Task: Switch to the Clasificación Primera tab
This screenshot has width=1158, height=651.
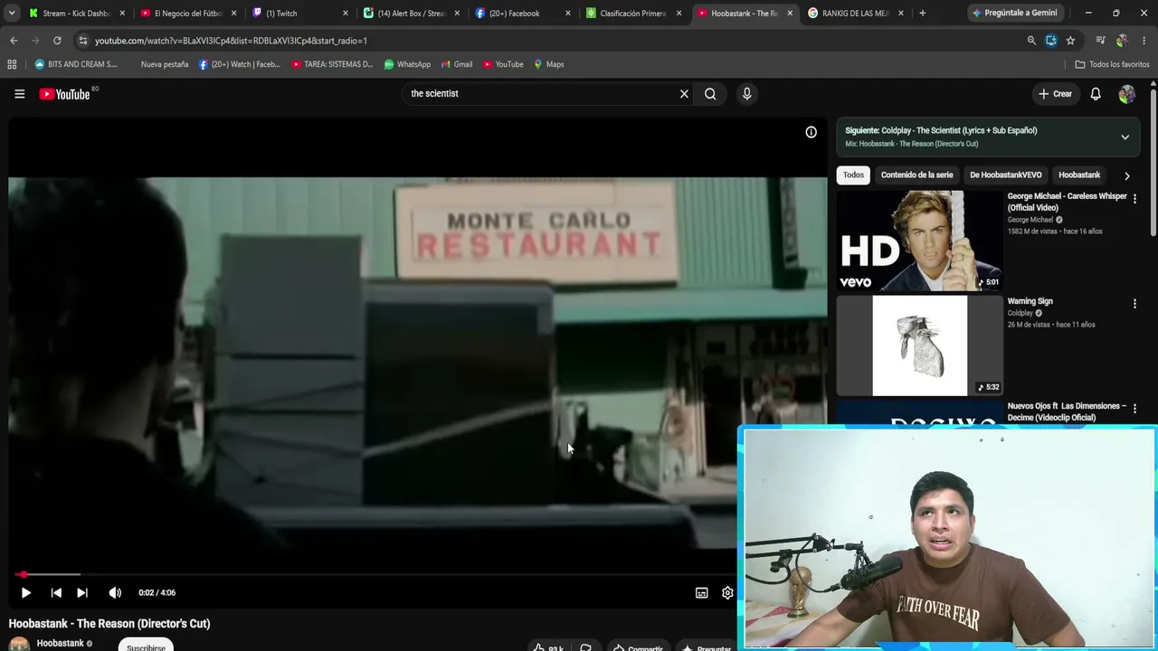Action: (633, 14)
